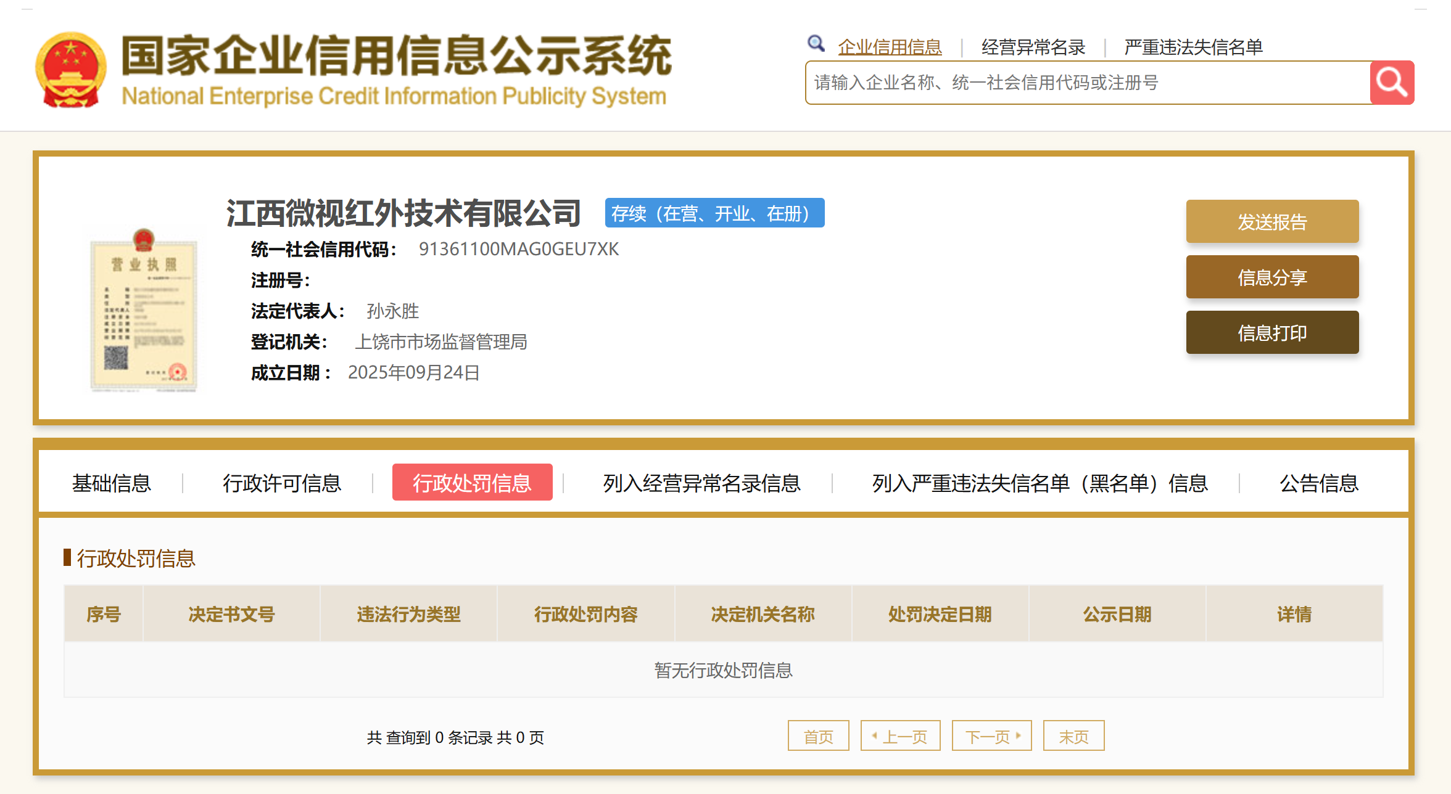Click the small blue magnifier icon
The image size is (1451, 794).
pyautogui.click(x=816, y=44)
